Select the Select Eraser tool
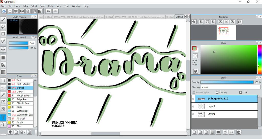262x139 pixels. coord(3,109)
